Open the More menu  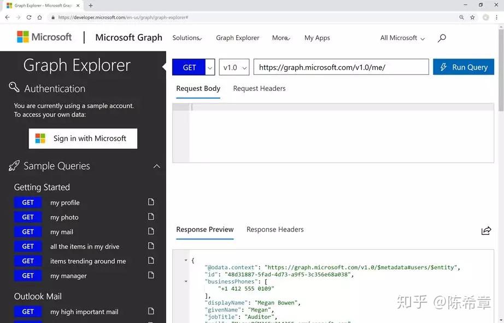280,38
